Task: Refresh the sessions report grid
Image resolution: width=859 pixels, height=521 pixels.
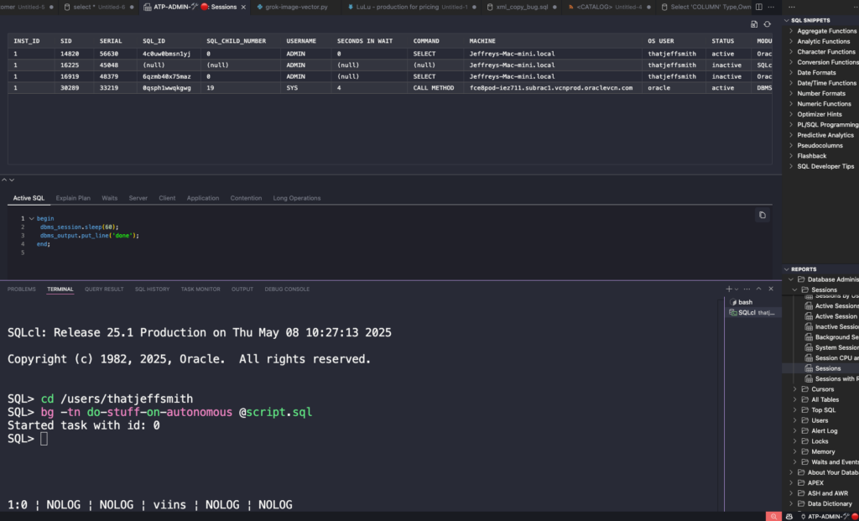Action: (x=766, y=24)
